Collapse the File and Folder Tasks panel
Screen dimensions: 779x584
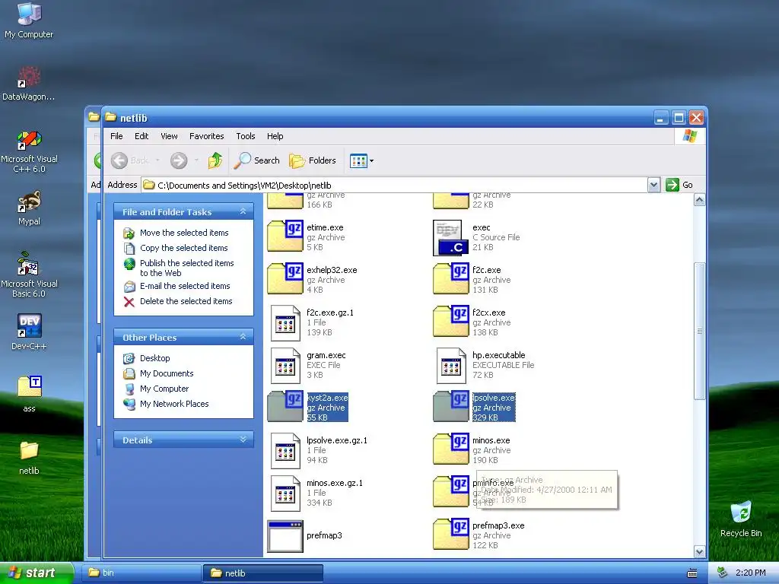coord(243,211)
